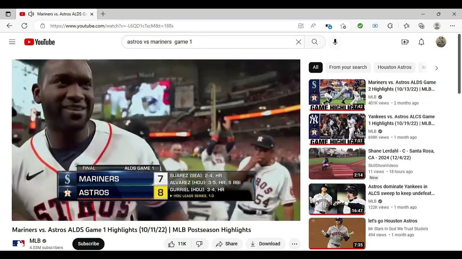
Task: Click the browser address bar URL
Action: [x=112, y=26]
